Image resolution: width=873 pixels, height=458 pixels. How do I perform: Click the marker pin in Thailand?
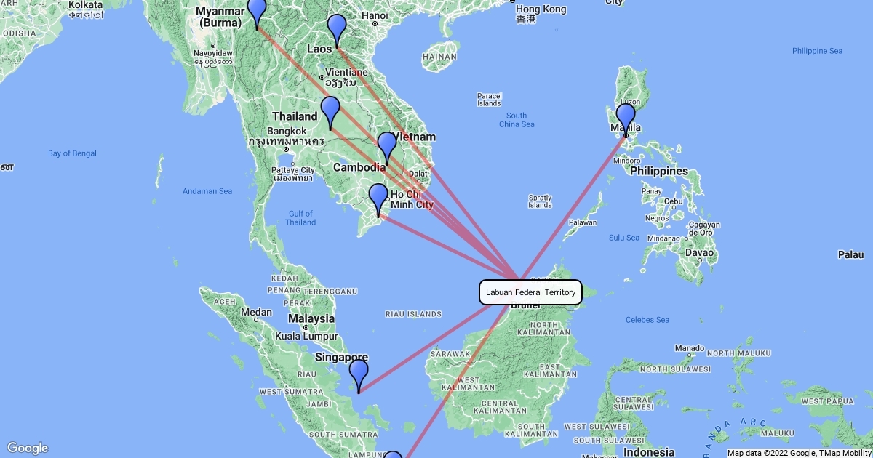(330, 113)
